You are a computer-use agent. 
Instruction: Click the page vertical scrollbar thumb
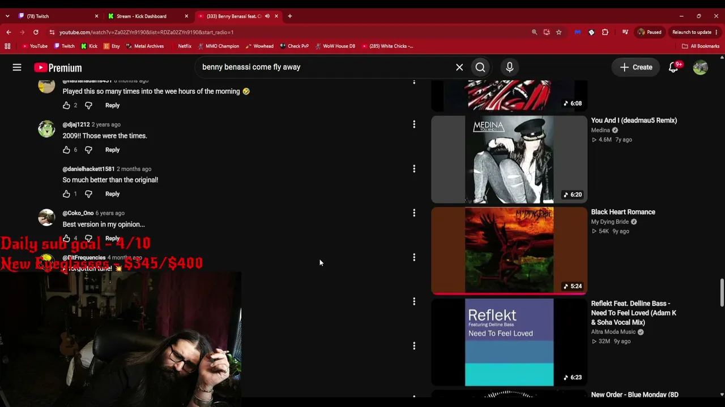point(722,293)
